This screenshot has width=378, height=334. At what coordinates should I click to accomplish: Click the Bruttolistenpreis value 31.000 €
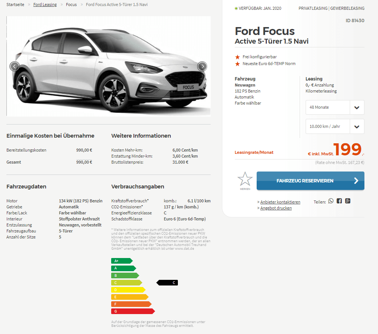pyautogui.click(x=180, y=162)
